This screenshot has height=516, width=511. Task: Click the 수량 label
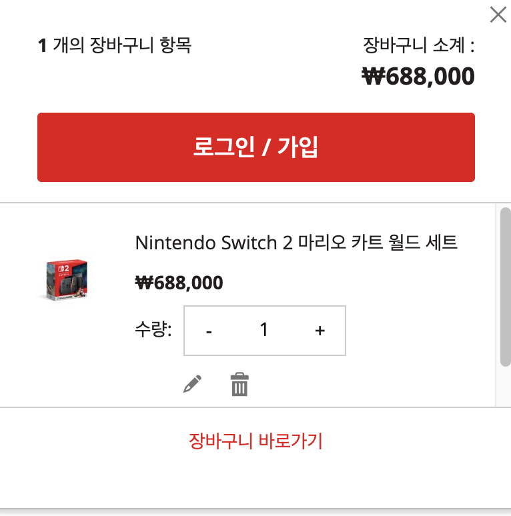coord(153,329)
